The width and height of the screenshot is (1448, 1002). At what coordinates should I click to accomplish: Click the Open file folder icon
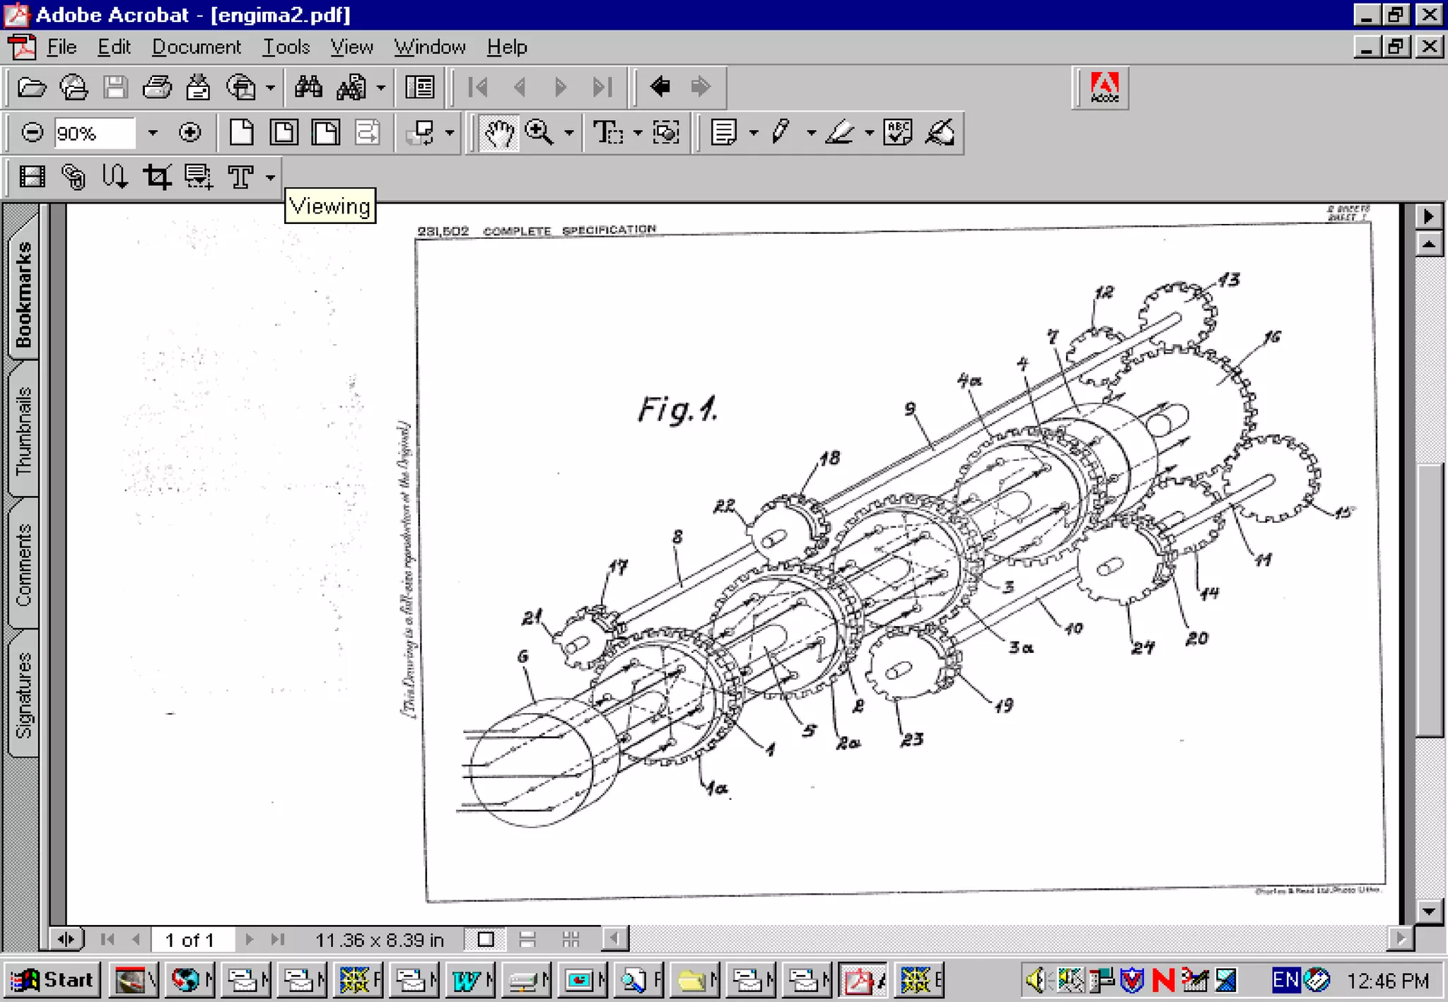tap(31, 88)
